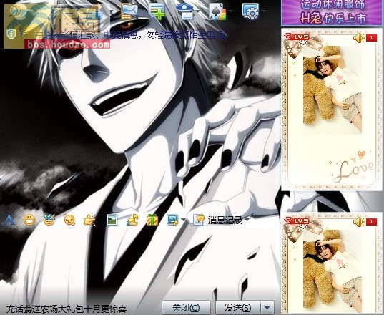This screenshot has width=384, height=315.
Task: Send a picture using the landscape image icon
Action: pyautogui.click(x=112, y=220)
